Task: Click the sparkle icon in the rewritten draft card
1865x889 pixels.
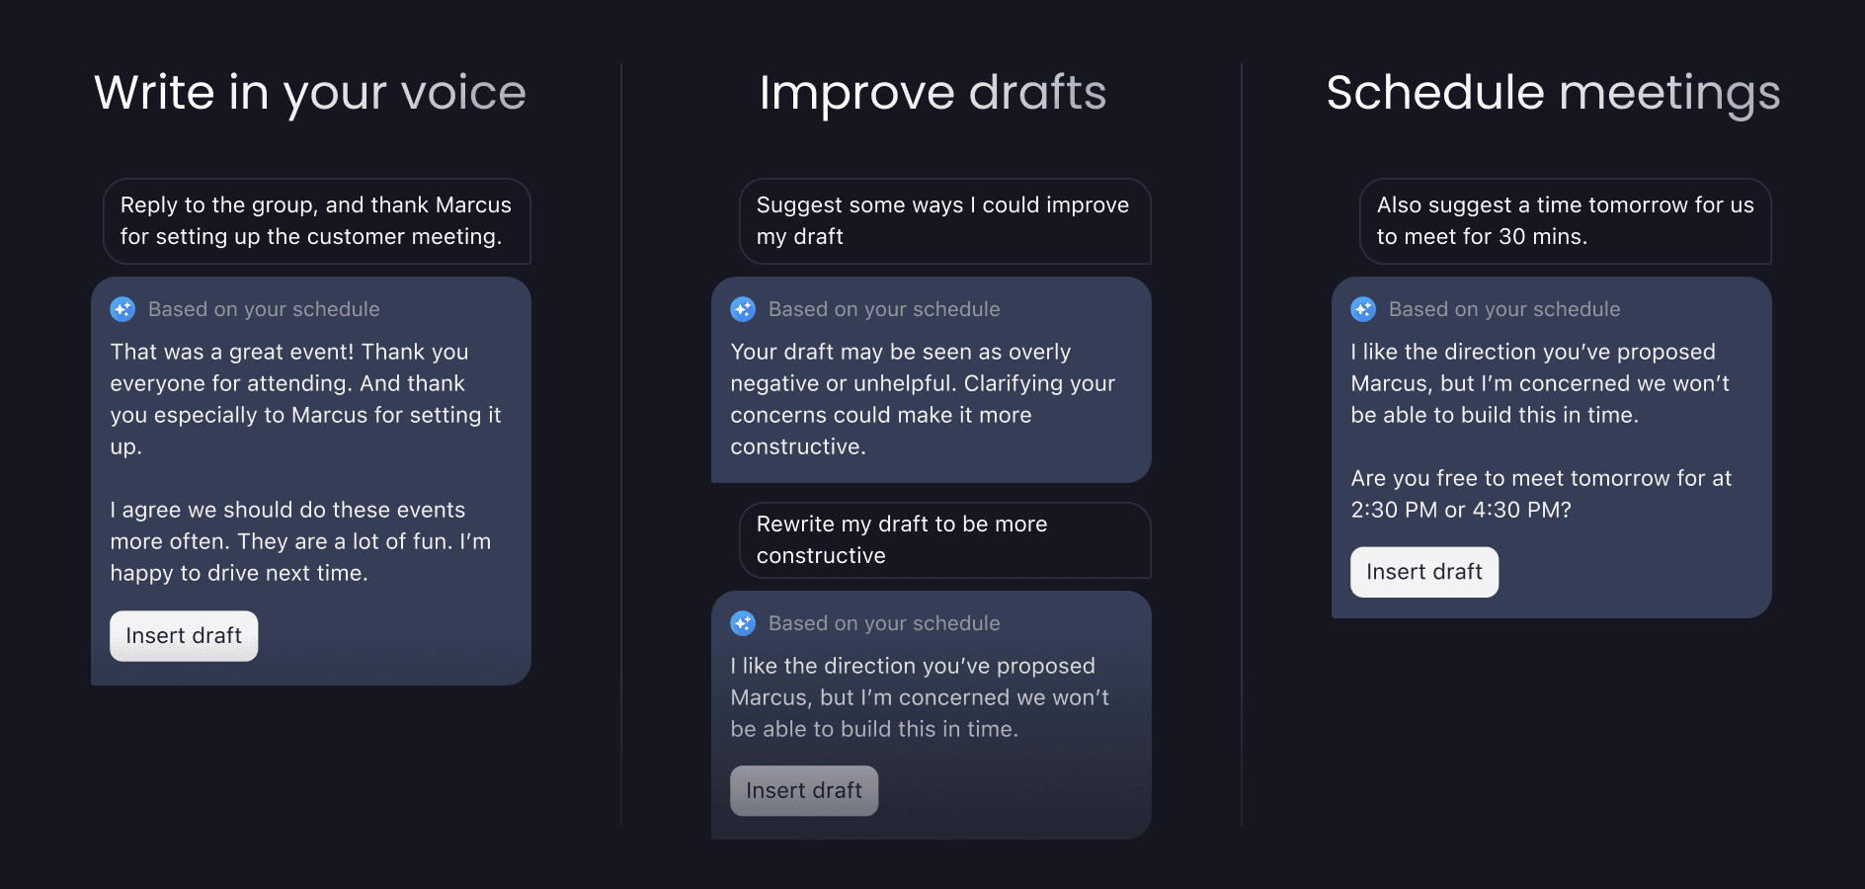Action: pos(743,623)
